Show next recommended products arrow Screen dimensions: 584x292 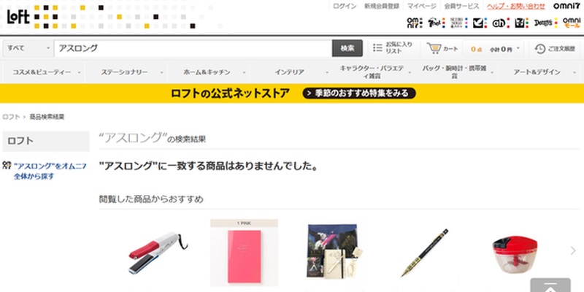(573, 250)
